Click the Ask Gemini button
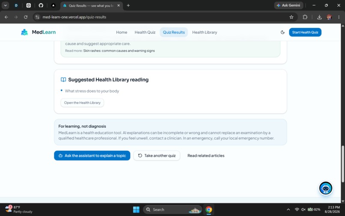The height and width of the screenshot is (216, 345). coord(288,5)
